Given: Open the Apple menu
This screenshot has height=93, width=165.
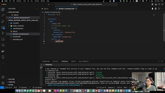Looking at the screenshot, I should coord(2,1).
